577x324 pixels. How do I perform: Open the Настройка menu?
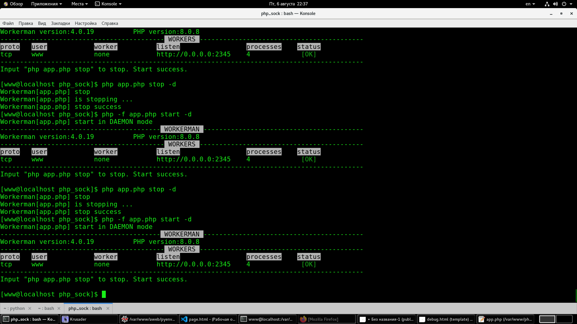pyautogui.click(x=86, y=23)
